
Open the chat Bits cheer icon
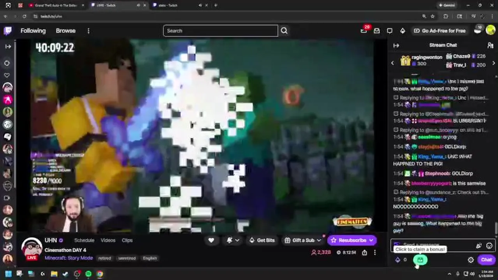(479, 246)
